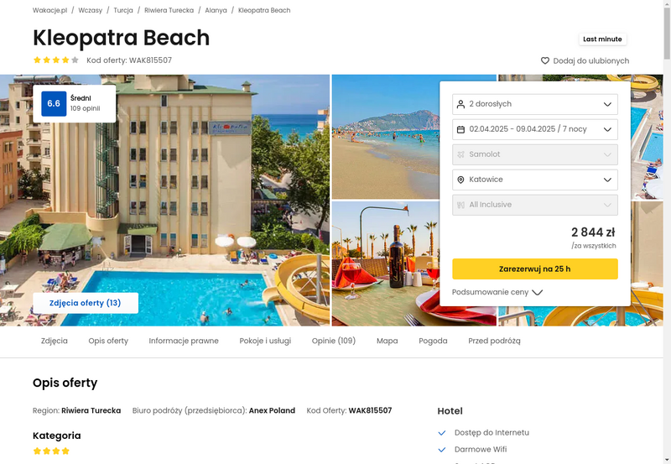
Task: Click the airplane icon next to Samolot
Action: click(x=460, y=154)
